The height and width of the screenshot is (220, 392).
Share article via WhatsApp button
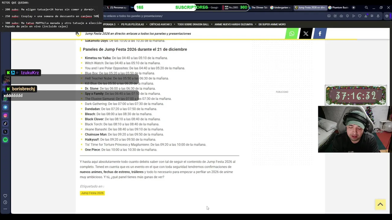[x=292, y=34]
